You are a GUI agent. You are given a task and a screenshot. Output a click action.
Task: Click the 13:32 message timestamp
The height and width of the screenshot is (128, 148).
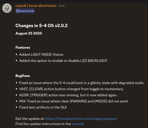(61, 6)
